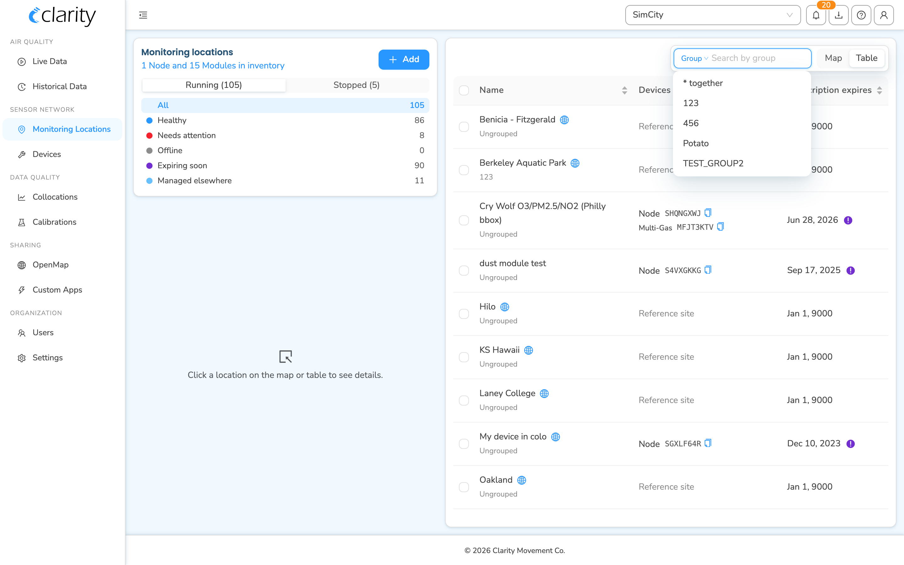Screen dimensions: 904x565
Task: Click the globe icon next to Laney College
Action: (x=544, y=394)
